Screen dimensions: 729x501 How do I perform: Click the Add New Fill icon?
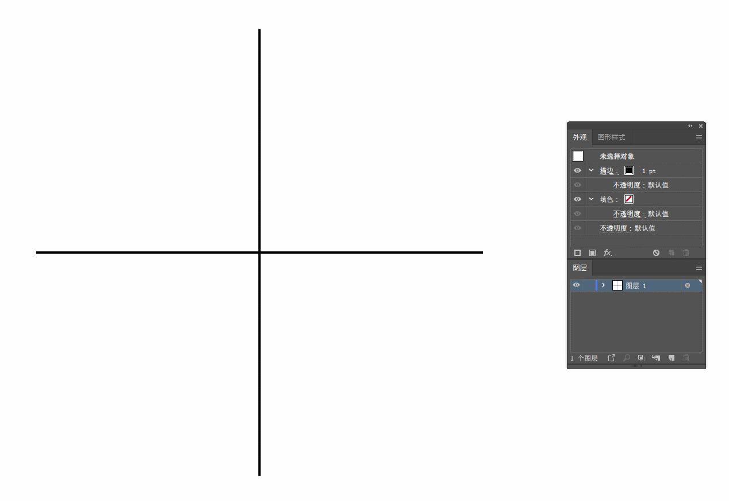(x=592, y=253)
